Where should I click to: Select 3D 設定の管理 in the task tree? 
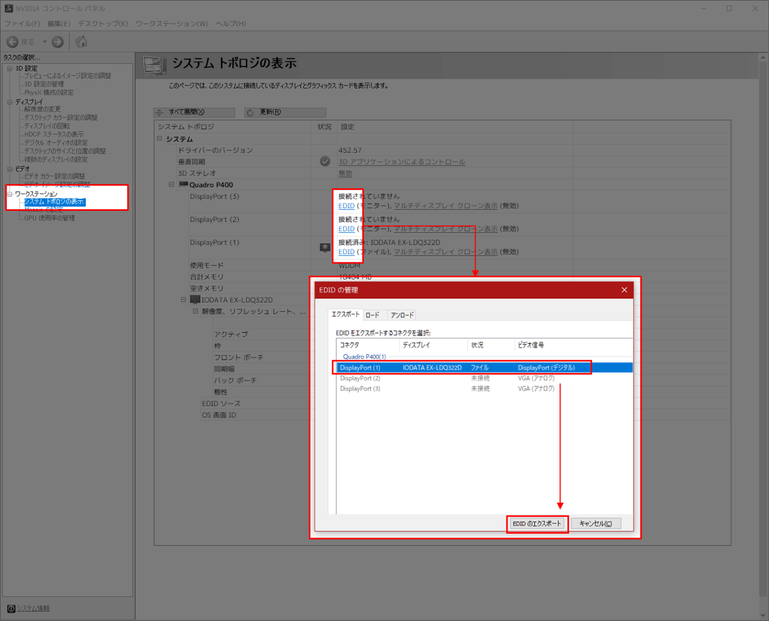44,84
